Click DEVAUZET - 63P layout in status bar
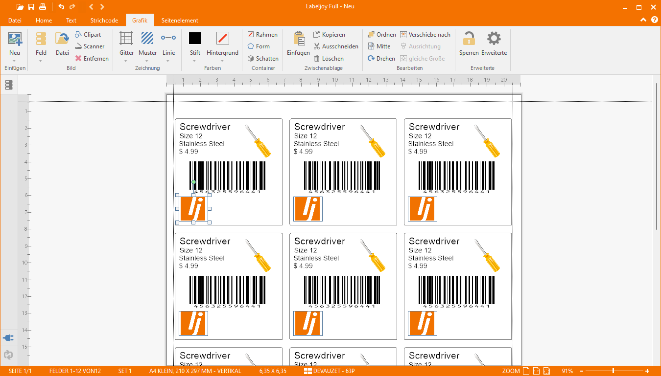 click(x=329, y=371)
